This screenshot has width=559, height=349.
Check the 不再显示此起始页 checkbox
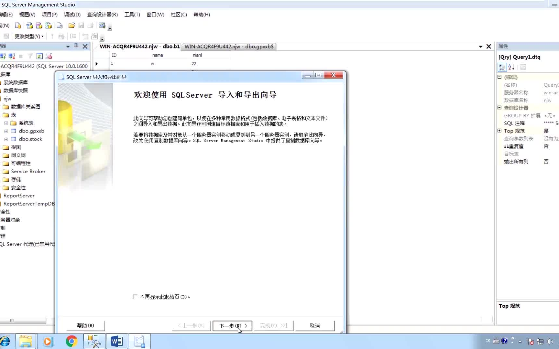point(135,297)
